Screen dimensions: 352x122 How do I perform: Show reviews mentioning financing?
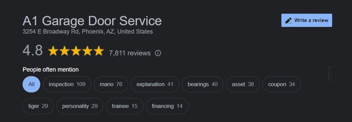(x=167, y=106)
